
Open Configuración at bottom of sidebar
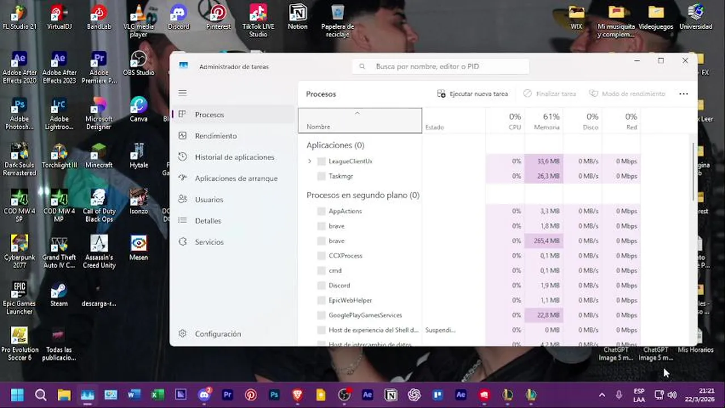tap(233, 334)
